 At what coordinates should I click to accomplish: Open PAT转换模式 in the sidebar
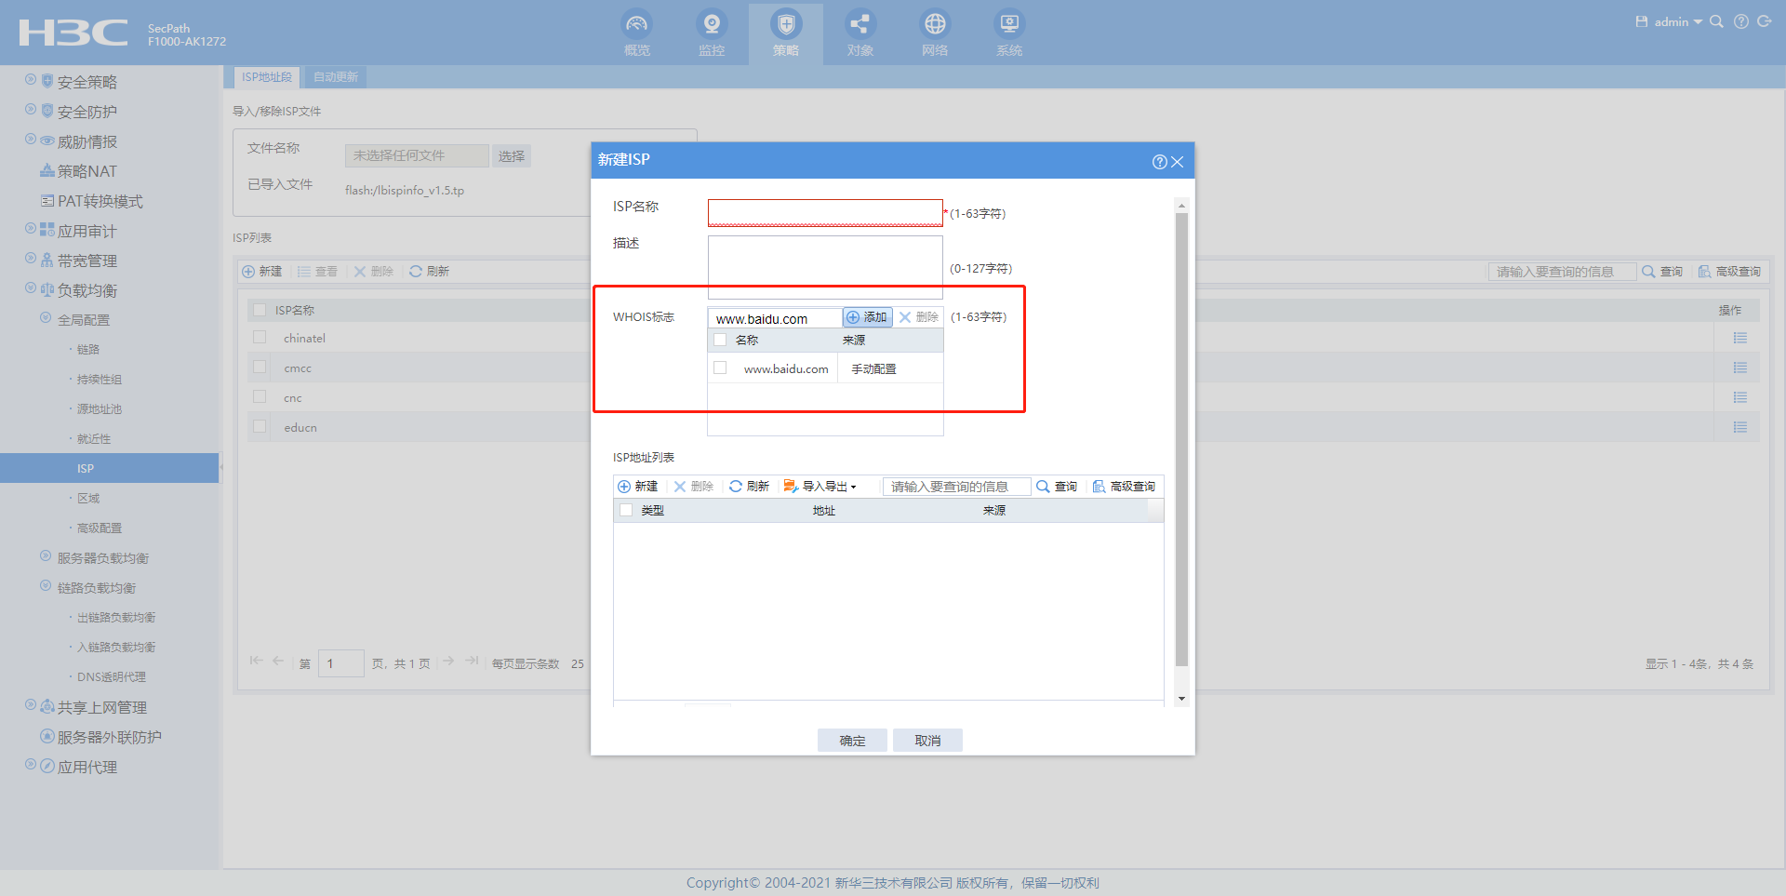(100, 201)
